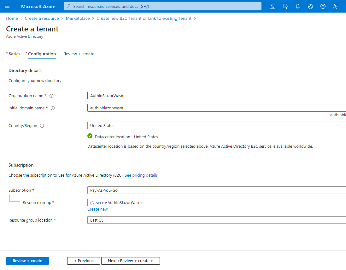Screen dimensions: 346x270
Task: Edit the Initial domain name field
Action: [217, 108]
